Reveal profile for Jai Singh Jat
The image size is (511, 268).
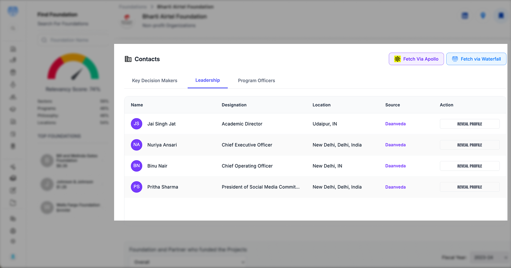click(x=469, y=124)
